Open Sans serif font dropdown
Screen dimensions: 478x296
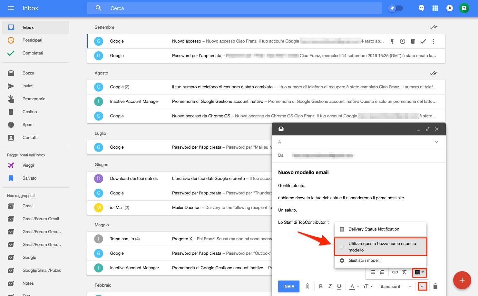pyautogui.click(x=396, y=286)
